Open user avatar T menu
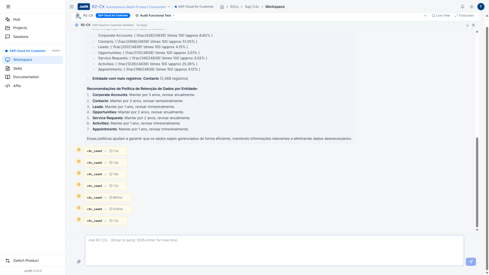Image resolution: width=489 pixels, height=275 pixels. pos(481,7)
